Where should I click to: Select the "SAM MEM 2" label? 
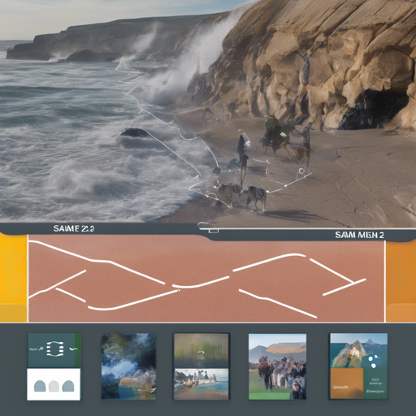coord(359,235)
